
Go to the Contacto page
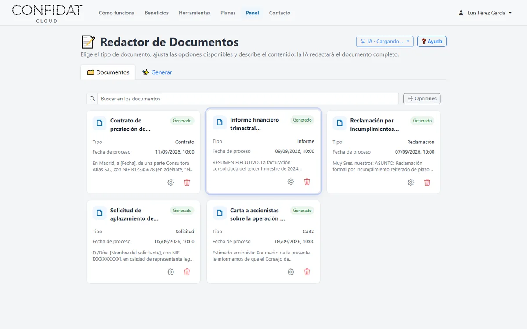tap(280, 13)
